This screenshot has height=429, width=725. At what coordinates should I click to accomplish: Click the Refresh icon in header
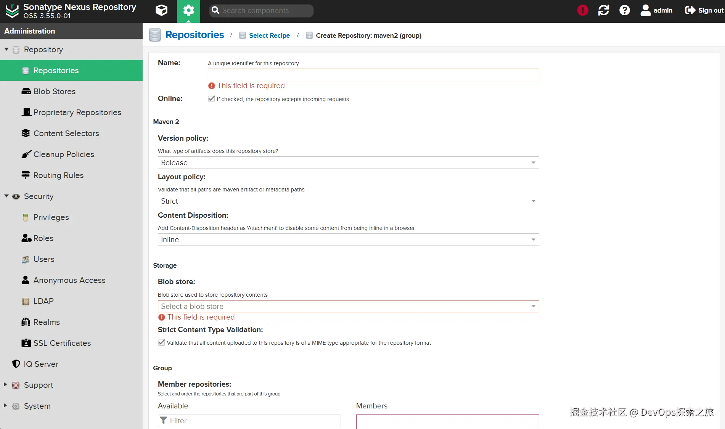coord(604,10)
